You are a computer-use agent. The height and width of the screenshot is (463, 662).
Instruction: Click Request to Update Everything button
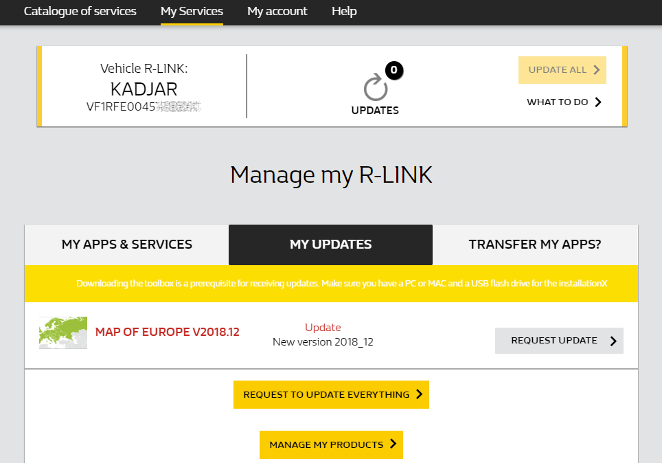tap(331, 394)
